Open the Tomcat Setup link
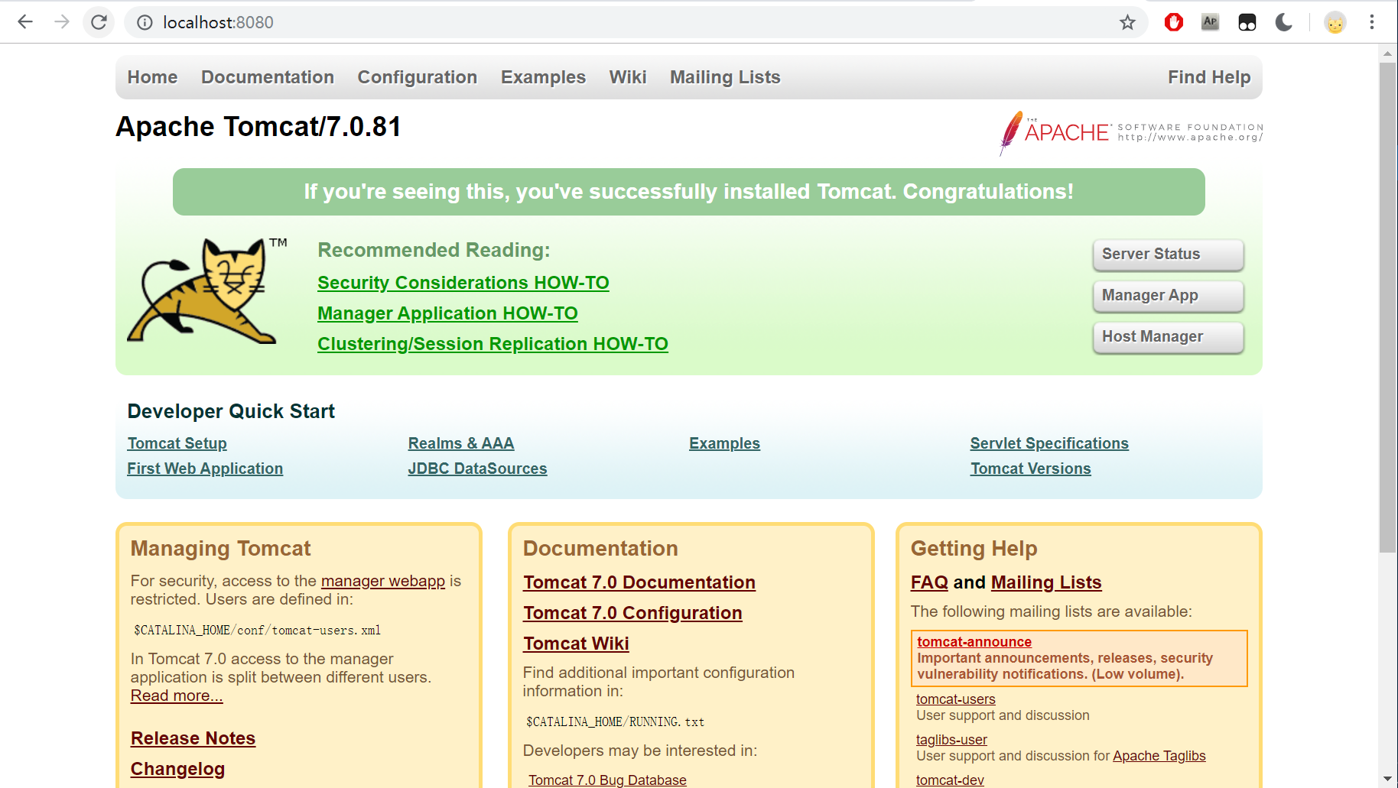This screenshot has width=1398, height=788. click(x=177, y=443)
